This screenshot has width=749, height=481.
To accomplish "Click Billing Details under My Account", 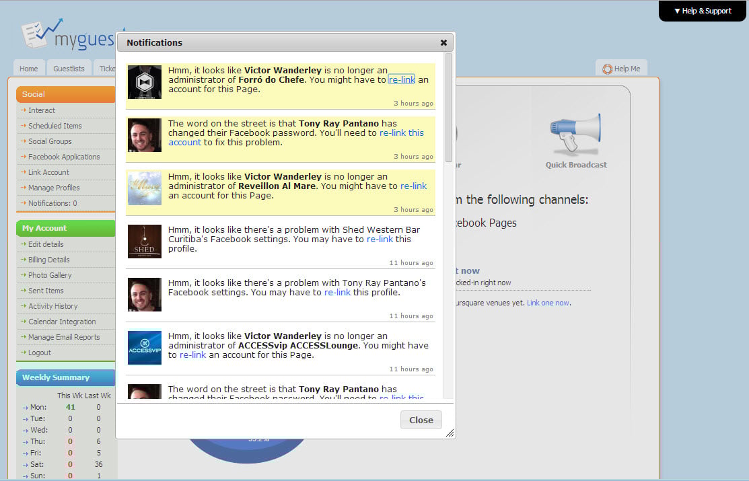I will point(48,260).
